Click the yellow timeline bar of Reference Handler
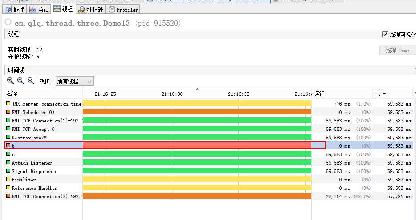This screenshot has width=416, height=220. [x=197, y=188]
